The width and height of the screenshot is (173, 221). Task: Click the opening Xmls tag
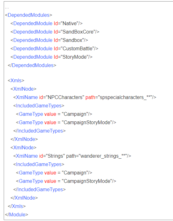[16, 80]
